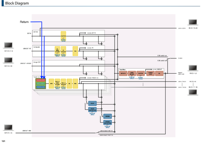Click USB MIX SELECT: POST T FX label
Image resolution: width=206 pixels, height=143 pixels.
click(106, 135)
